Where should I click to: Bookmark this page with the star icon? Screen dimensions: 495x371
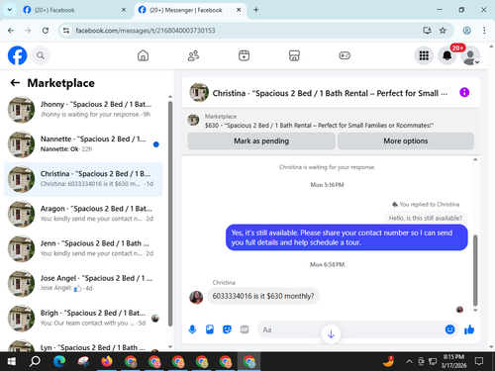pyautogui.click(x=443, y=31)
